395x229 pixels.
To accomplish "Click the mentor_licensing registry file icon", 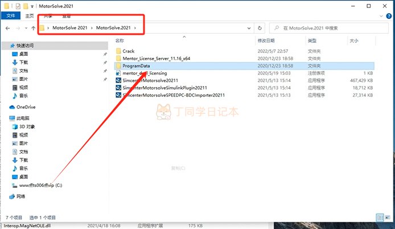I will pos(118,73).
